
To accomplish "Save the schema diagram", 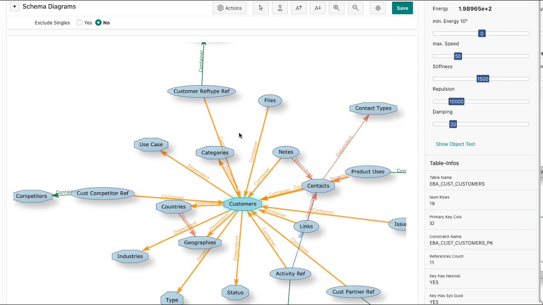I will [403, 8].
